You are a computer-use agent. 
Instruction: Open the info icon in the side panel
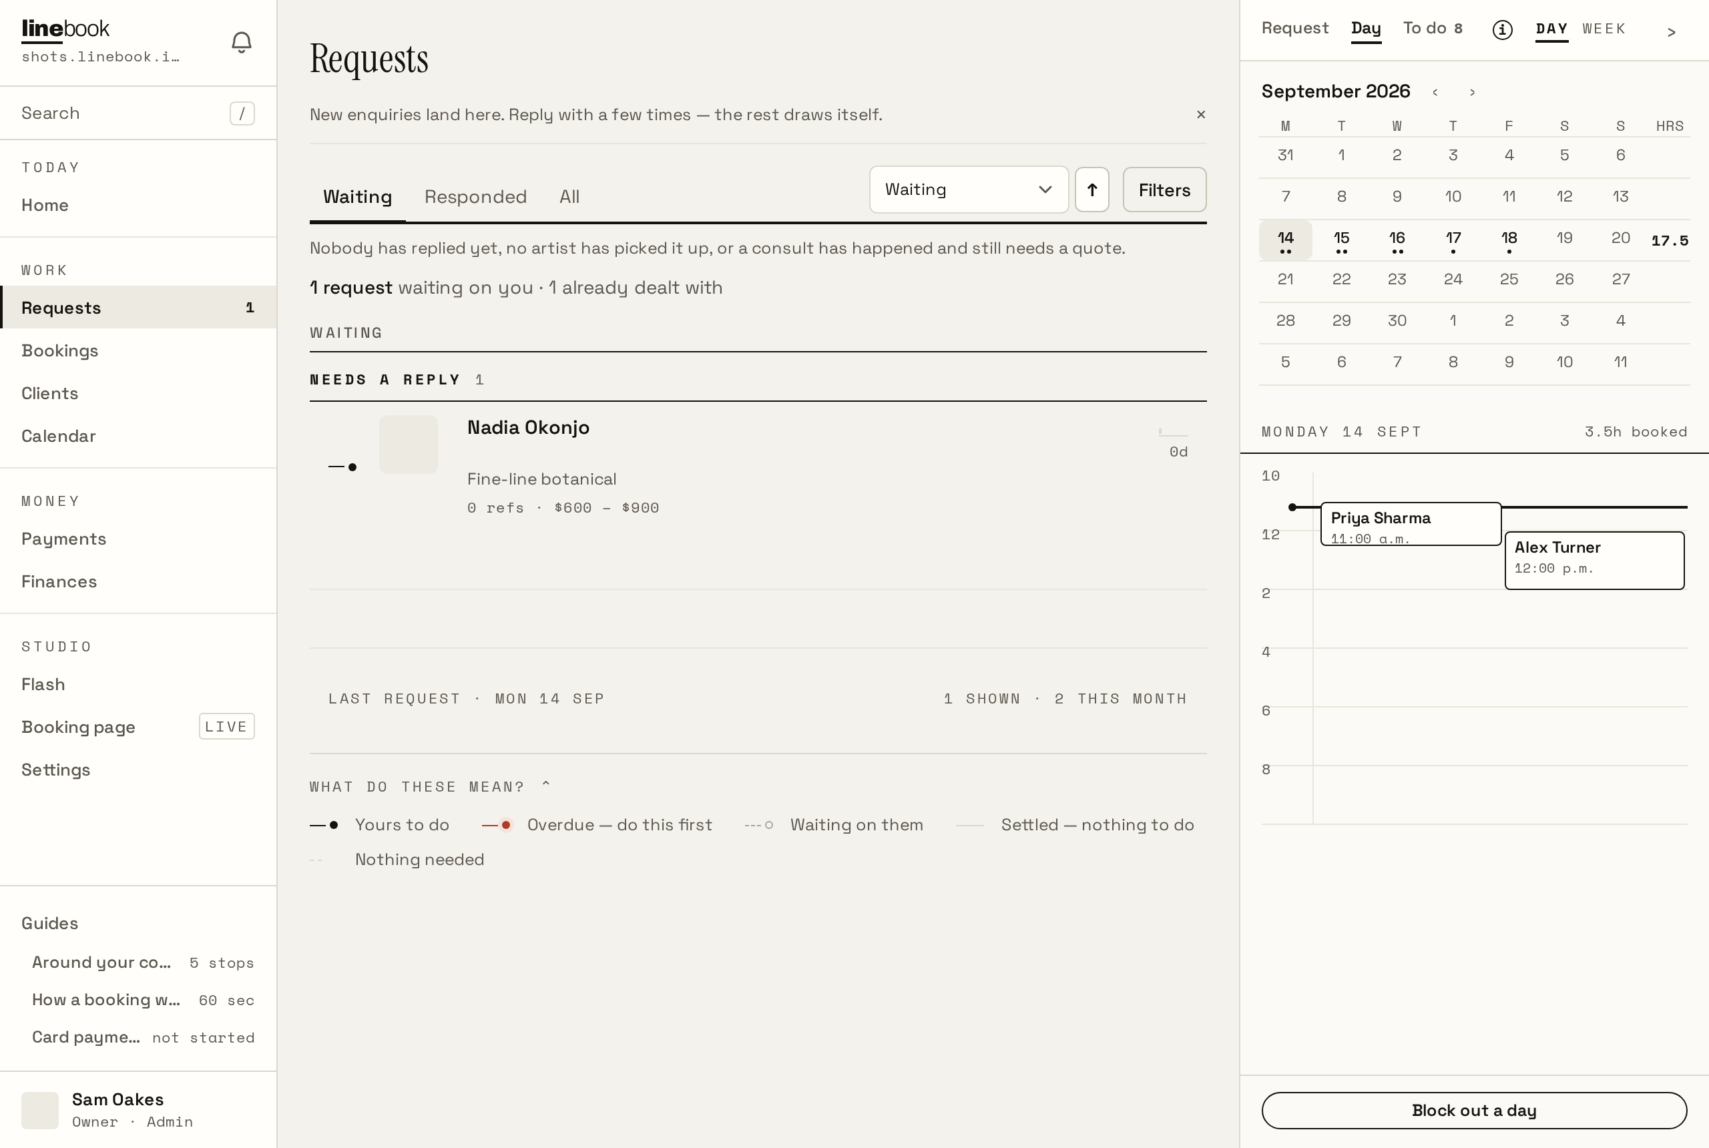pyautogui.click(x=1502, y=29)
